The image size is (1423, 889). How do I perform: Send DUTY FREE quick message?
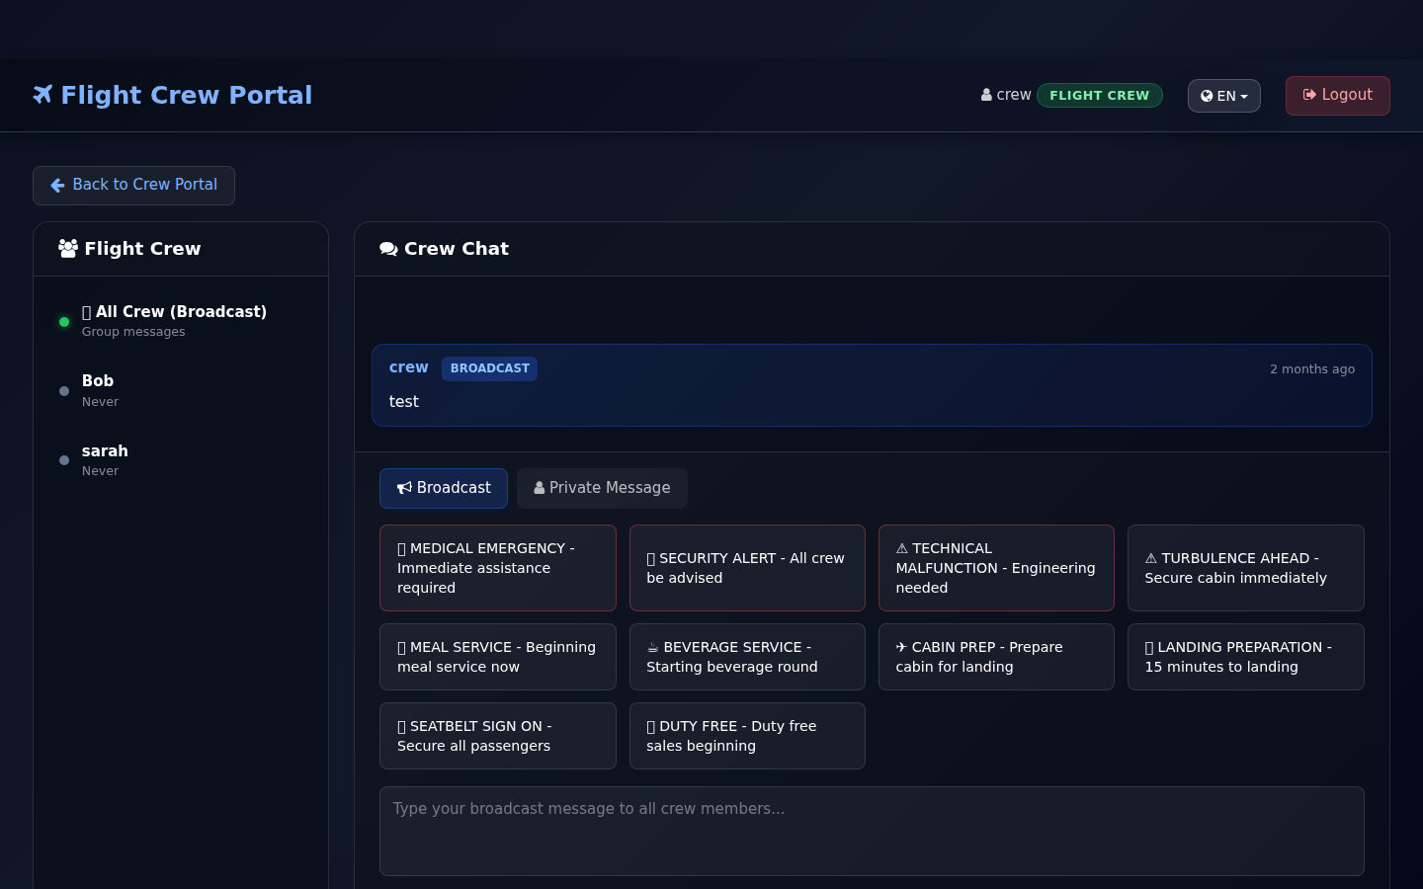pyautogui.click(x=747, y=736)
